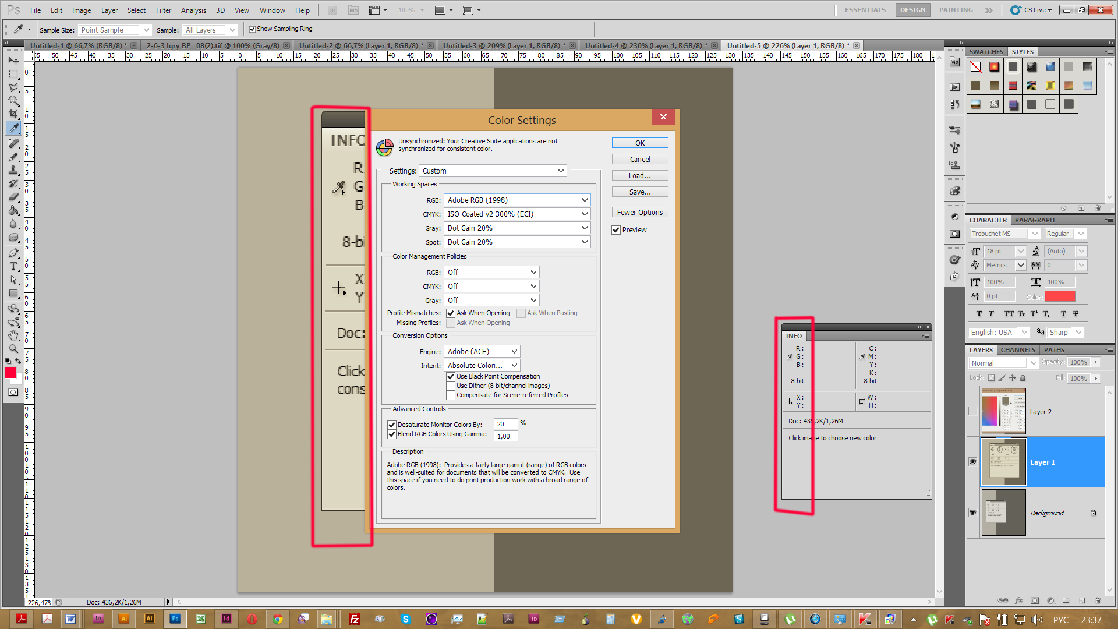Swap foreground and background colors
1118x629 pixels.
tap(19, 361)
